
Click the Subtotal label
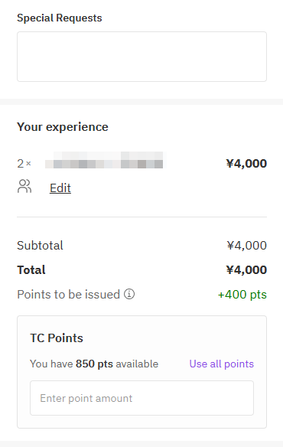tap(40, 246)
